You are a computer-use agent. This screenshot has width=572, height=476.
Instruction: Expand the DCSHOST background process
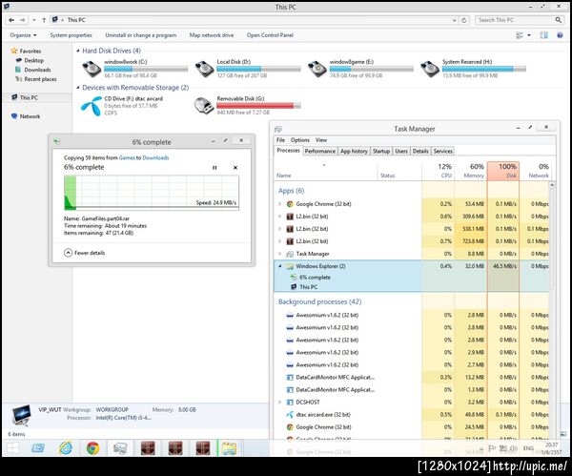click(279, 403)
